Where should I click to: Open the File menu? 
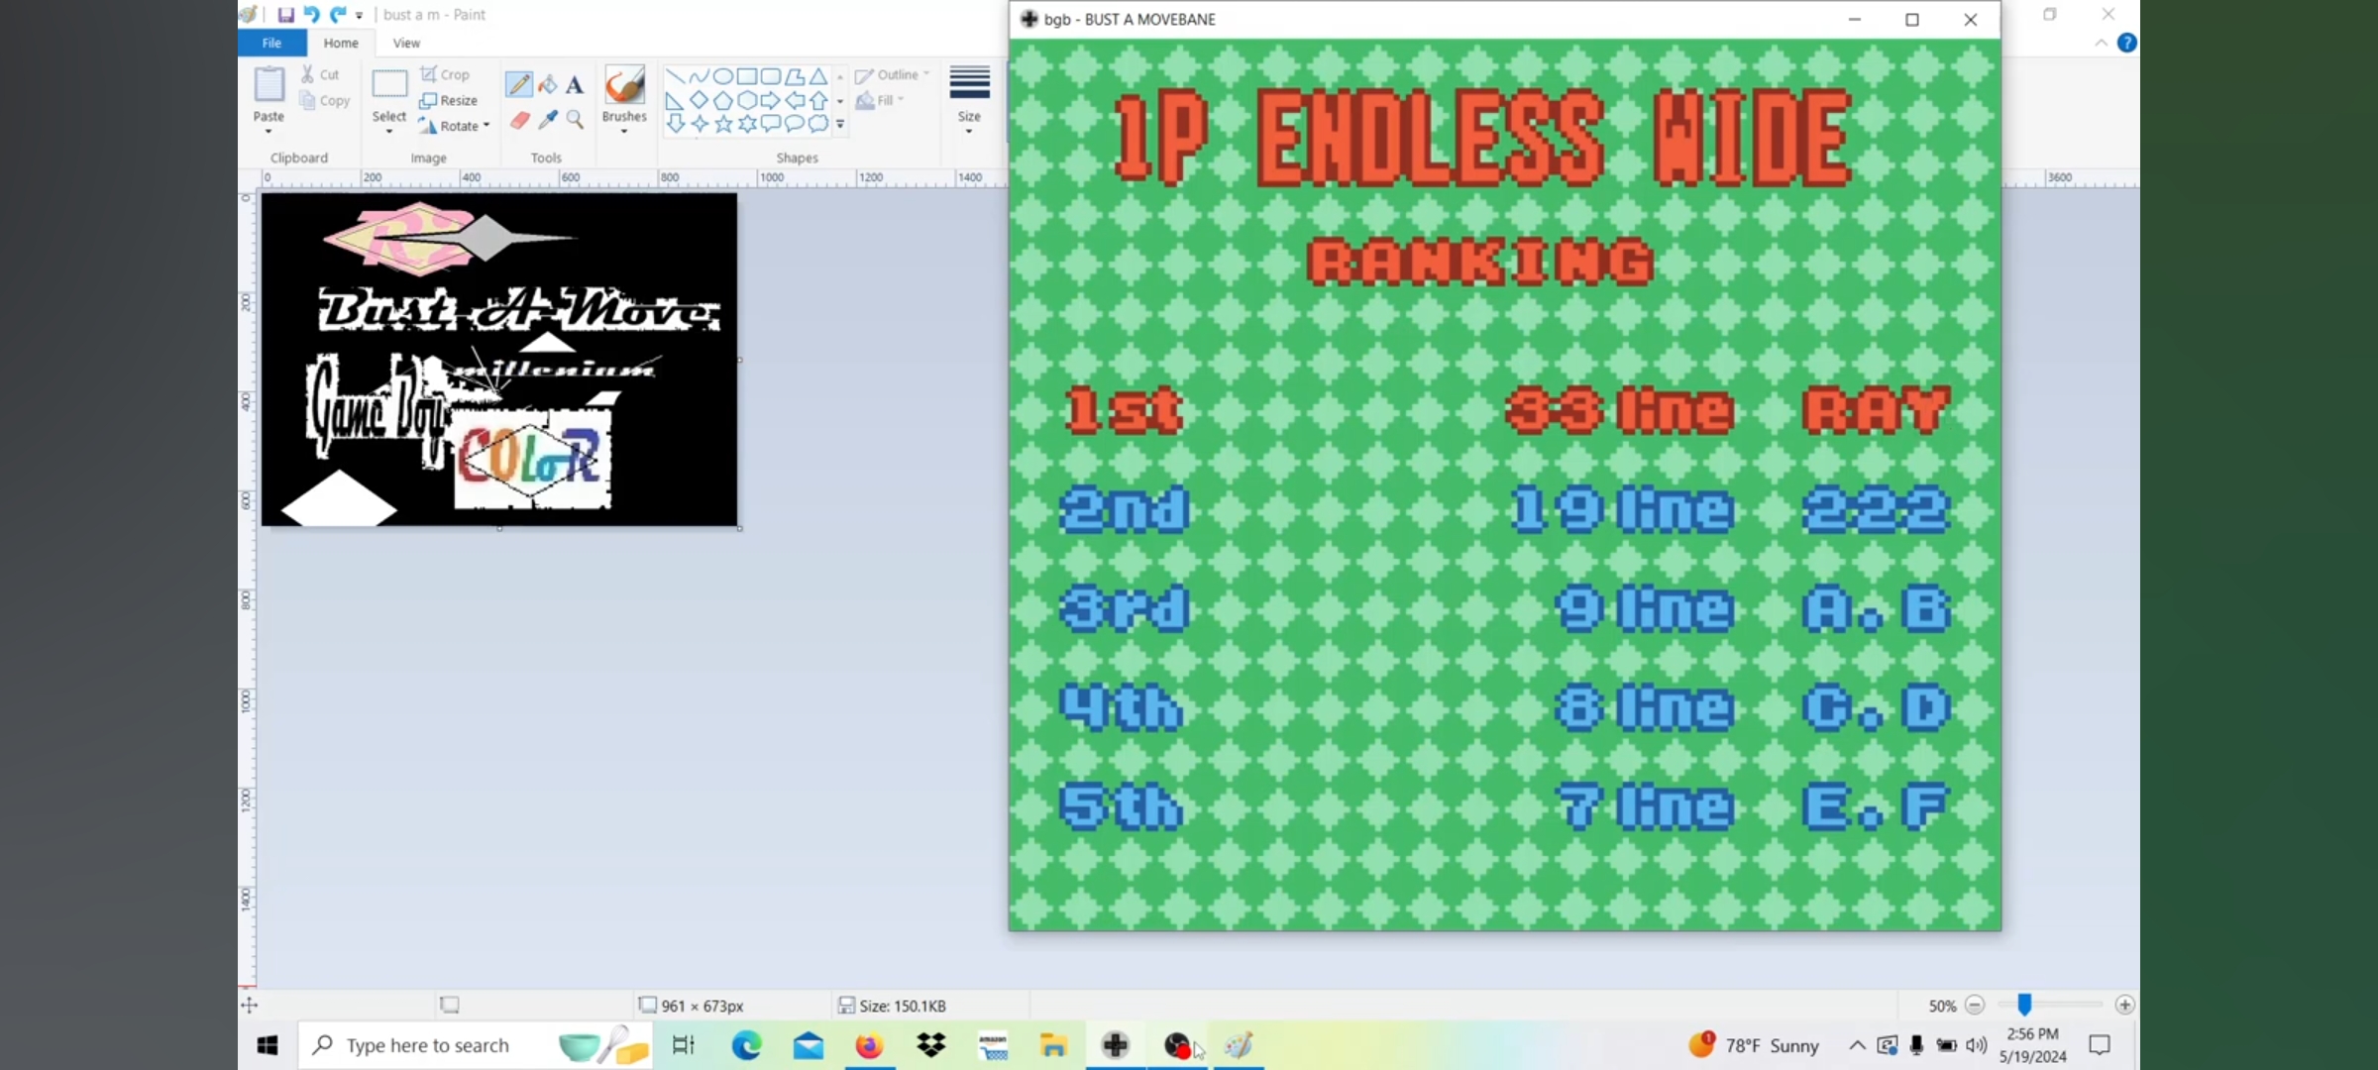pyautogui.click(x=271, y=43)
